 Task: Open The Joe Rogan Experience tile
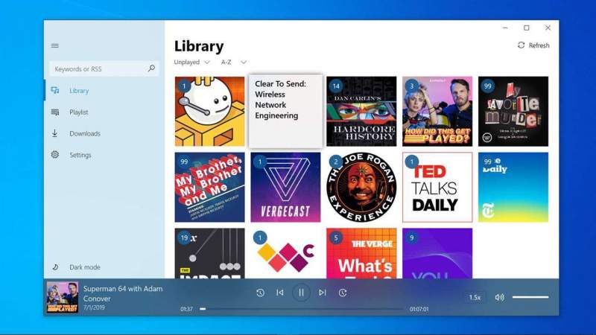point(361,188)
